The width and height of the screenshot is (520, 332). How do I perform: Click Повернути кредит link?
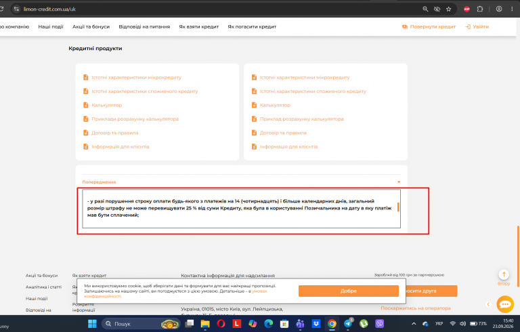pyautogui.click(x=429, y=26)
